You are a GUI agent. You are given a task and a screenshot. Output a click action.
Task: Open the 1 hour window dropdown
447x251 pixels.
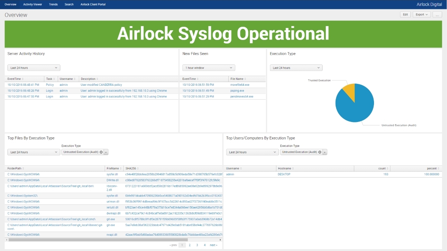(x=209, y=68)
